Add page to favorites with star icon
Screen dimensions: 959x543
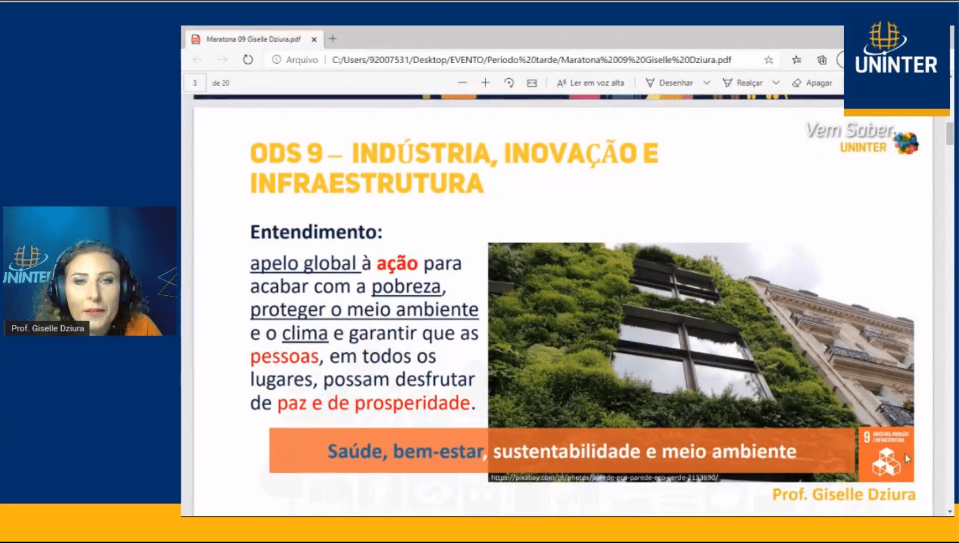(769, 60)
